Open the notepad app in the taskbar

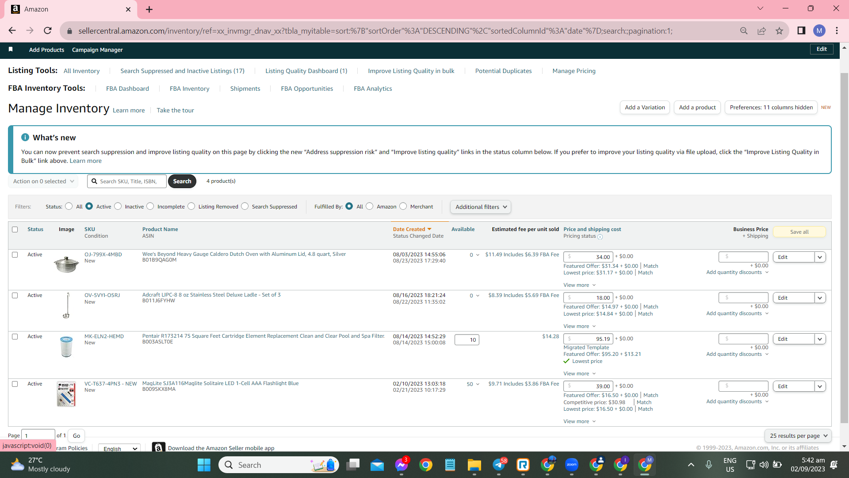click(x=450, y=465)
